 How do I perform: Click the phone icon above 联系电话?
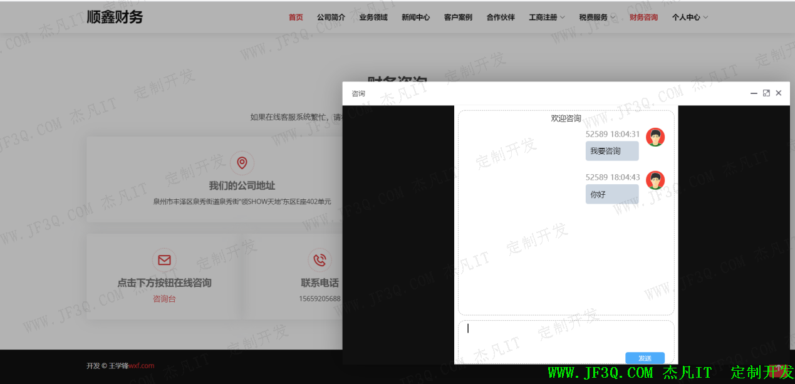click(320, 260)
